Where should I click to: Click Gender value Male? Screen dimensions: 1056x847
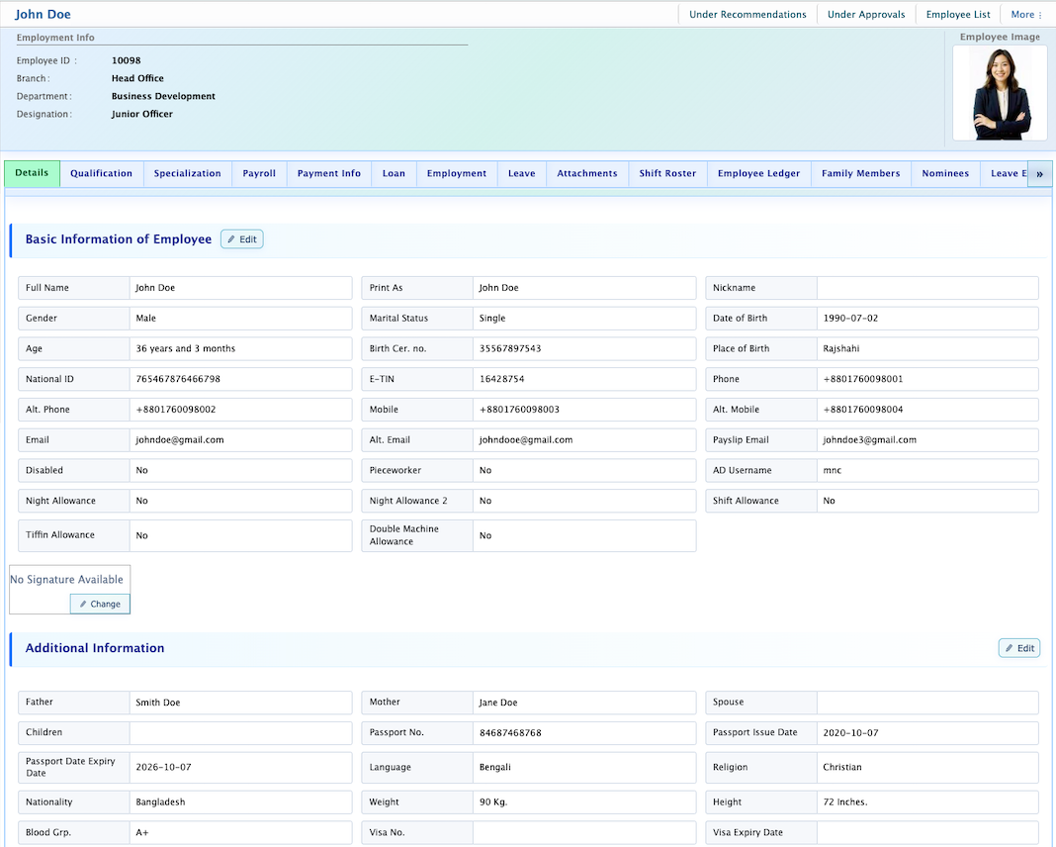pyautogui.click(x=145, y=318)
